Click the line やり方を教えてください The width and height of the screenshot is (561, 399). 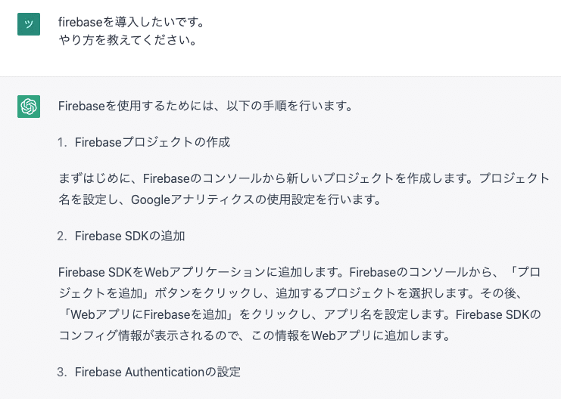(128, 39)
